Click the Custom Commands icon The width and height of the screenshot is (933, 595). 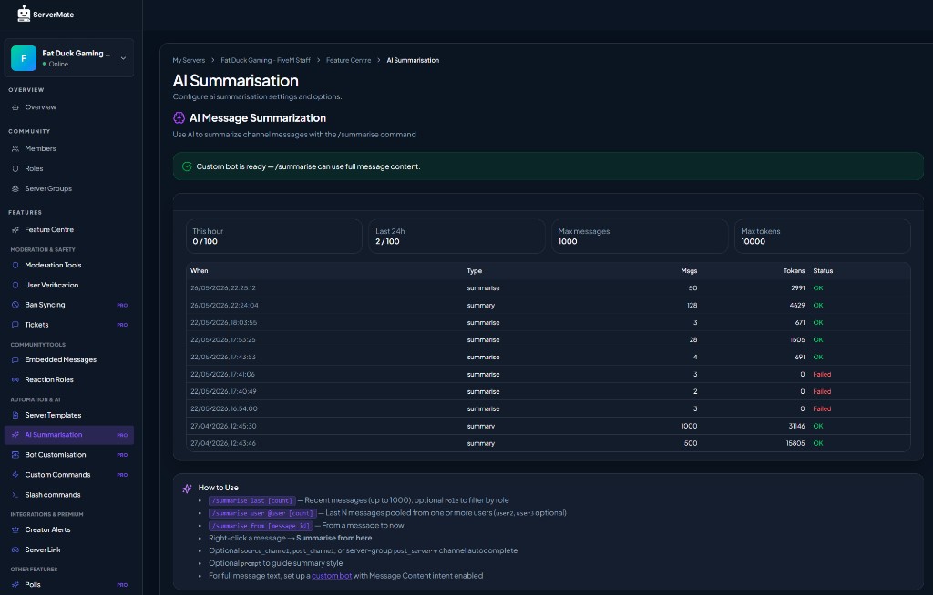[15, 475]
